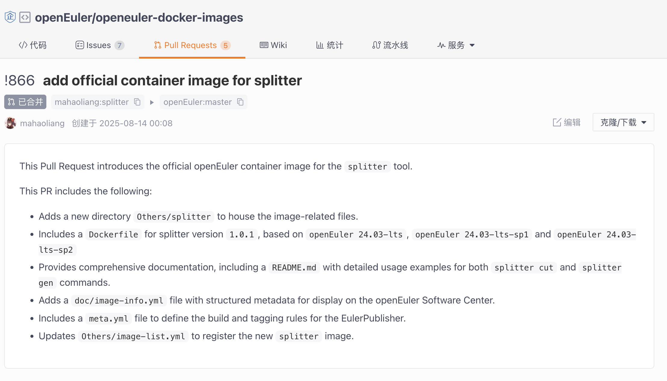This screenshot has width=667, height=381.
Task: Open the Issues tab
Action: point(100,45)
